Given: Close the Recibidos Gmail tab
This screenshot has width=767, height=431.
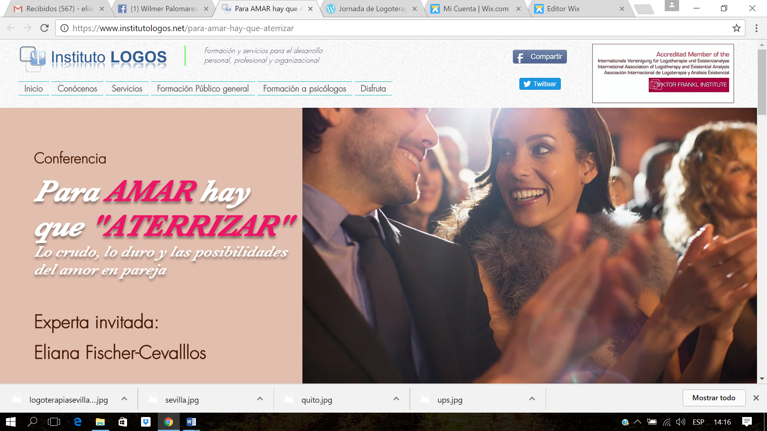Looking at the screenshot, I should [x=102, y=9].
